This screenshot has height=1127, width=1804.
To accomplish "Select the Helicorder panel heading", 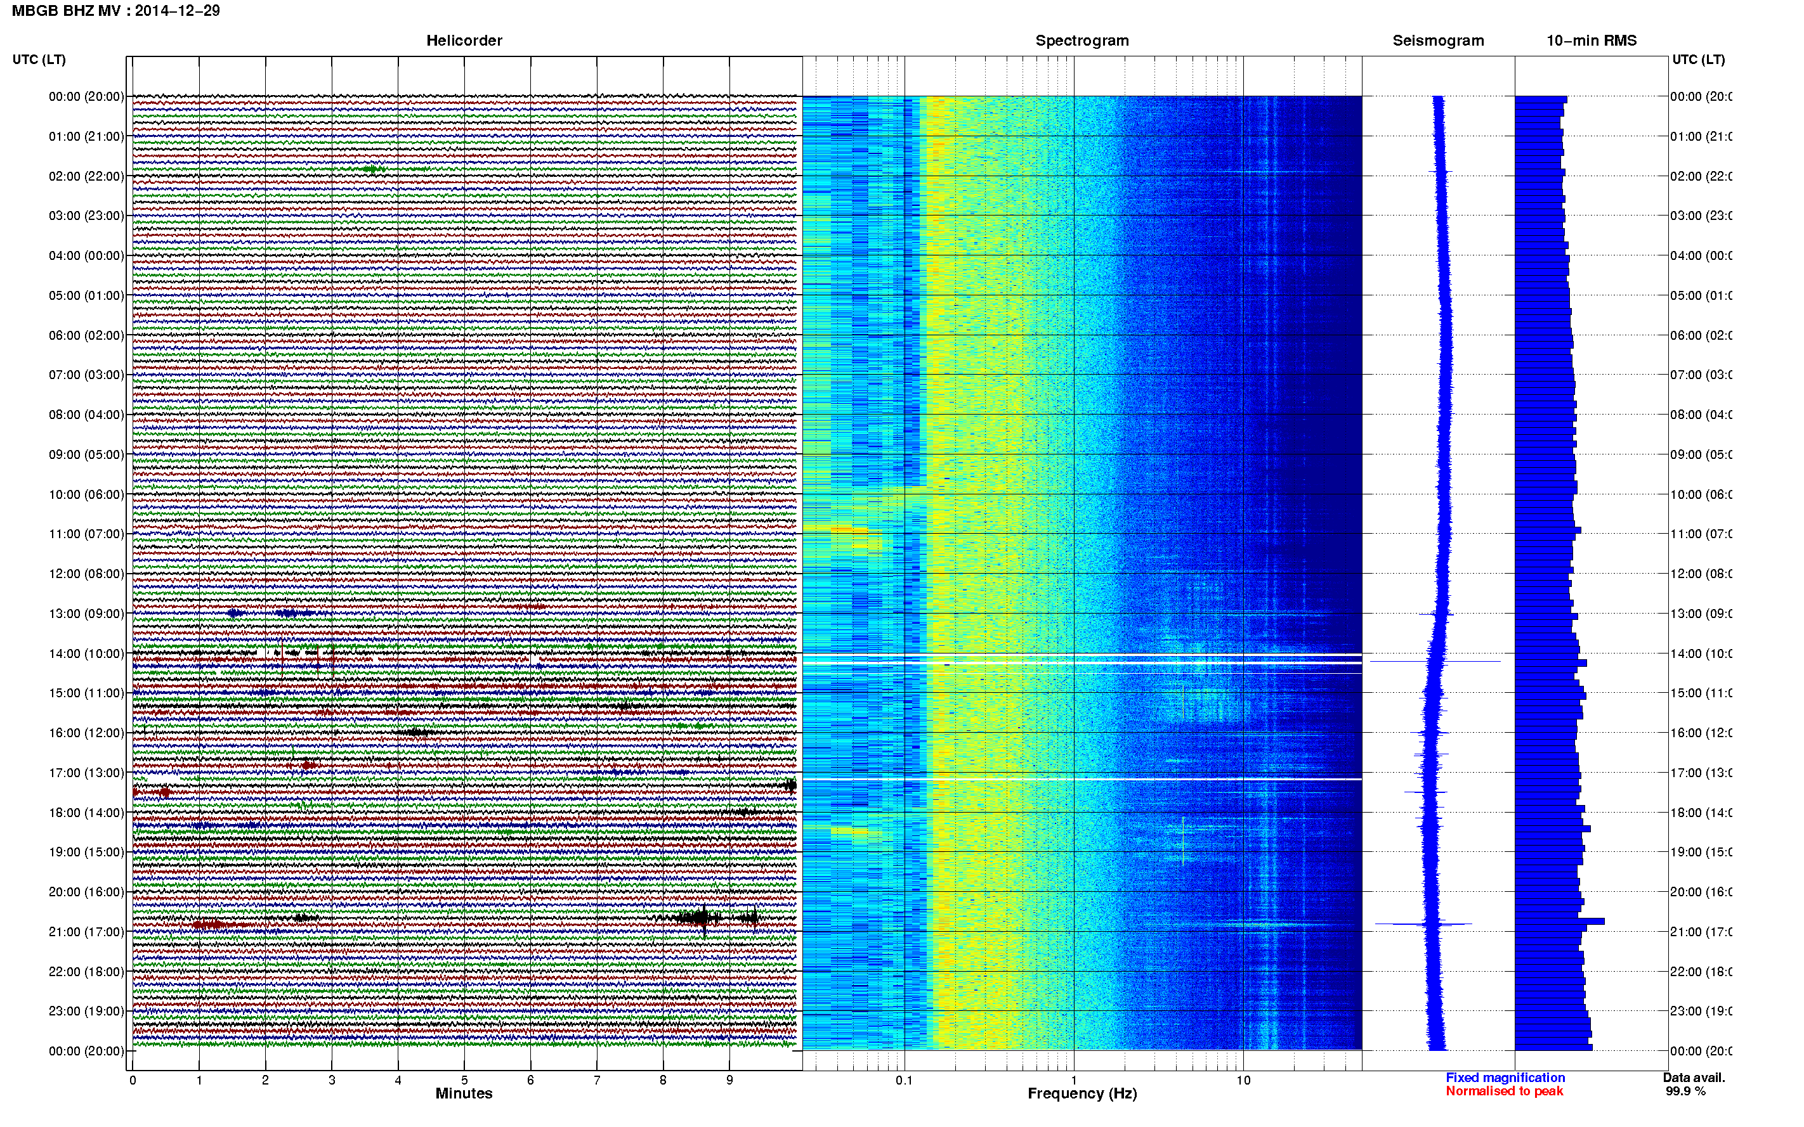I will point(464,41).
